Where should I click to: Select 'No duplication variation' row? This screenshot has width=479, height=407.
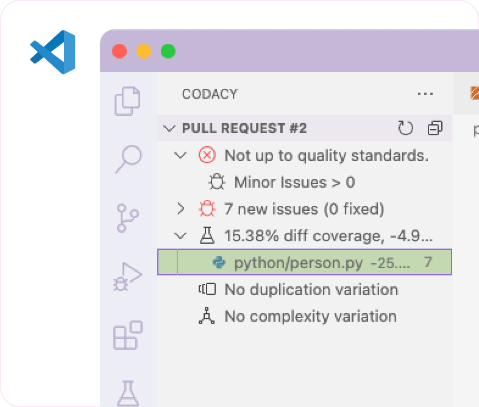tap(305, 289)
